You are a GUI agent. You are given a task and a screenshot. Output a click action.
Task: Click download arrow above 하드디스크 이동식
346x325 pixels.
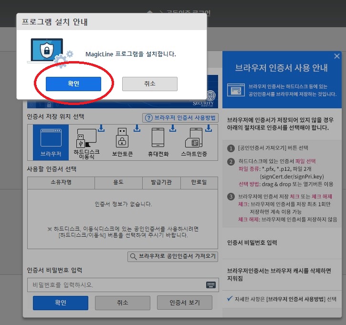(101, 128)
